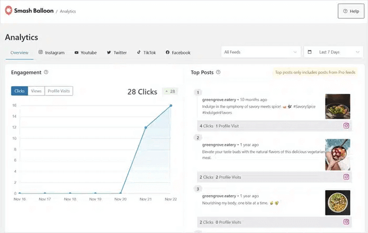Switch to the Youtube tab

pos(86,53)
